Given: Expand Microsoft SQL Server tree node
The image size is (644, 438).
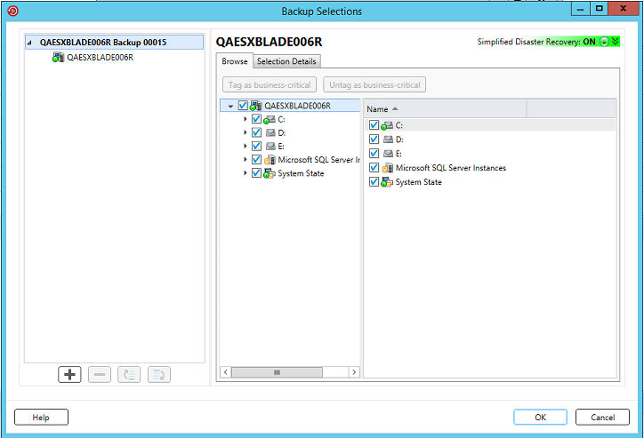Looking at the screenshot, I should point(245,160).
